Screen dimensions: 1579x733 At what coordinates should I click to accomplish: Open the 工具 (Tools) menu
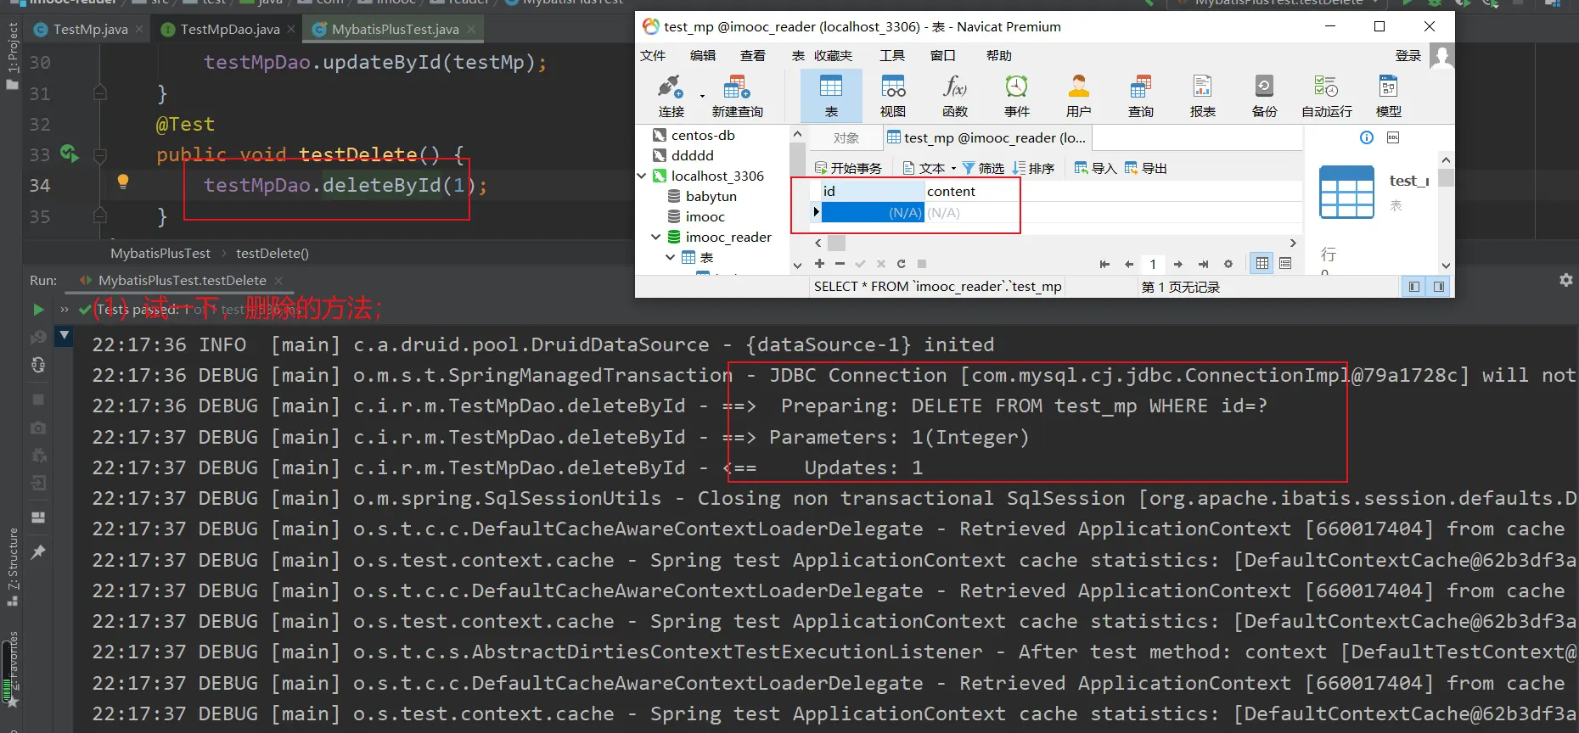pyautogui.click(x=891, y=55)
